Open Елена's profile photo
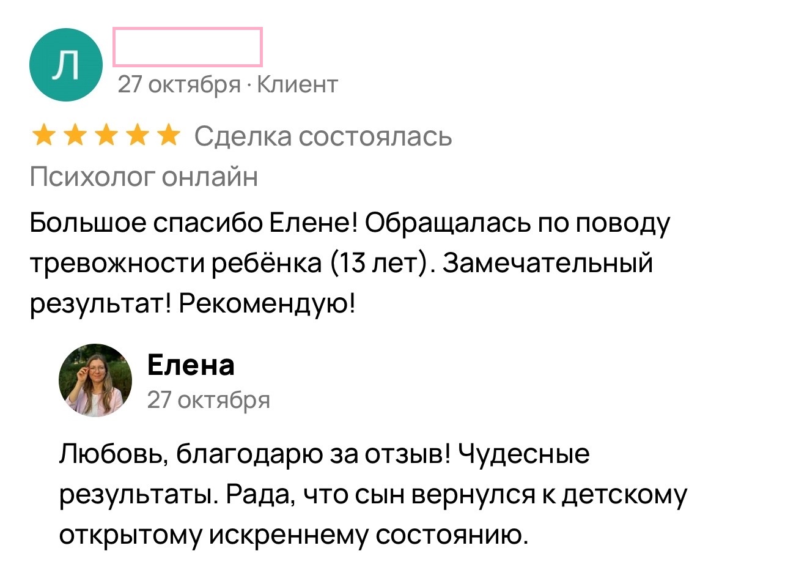 pyautogui.click(x=95, y=380)
